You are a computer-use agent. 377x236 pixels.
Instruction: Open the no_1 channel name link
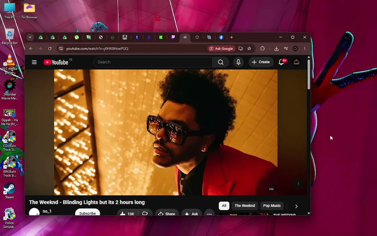click(x=47, y=211)
